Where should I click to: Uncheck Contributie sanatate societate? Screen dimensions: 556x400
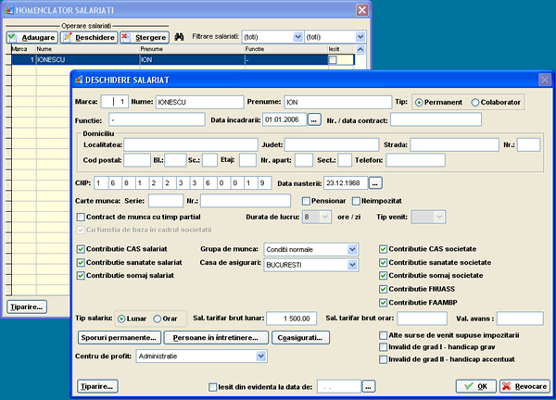coord(383,263)
